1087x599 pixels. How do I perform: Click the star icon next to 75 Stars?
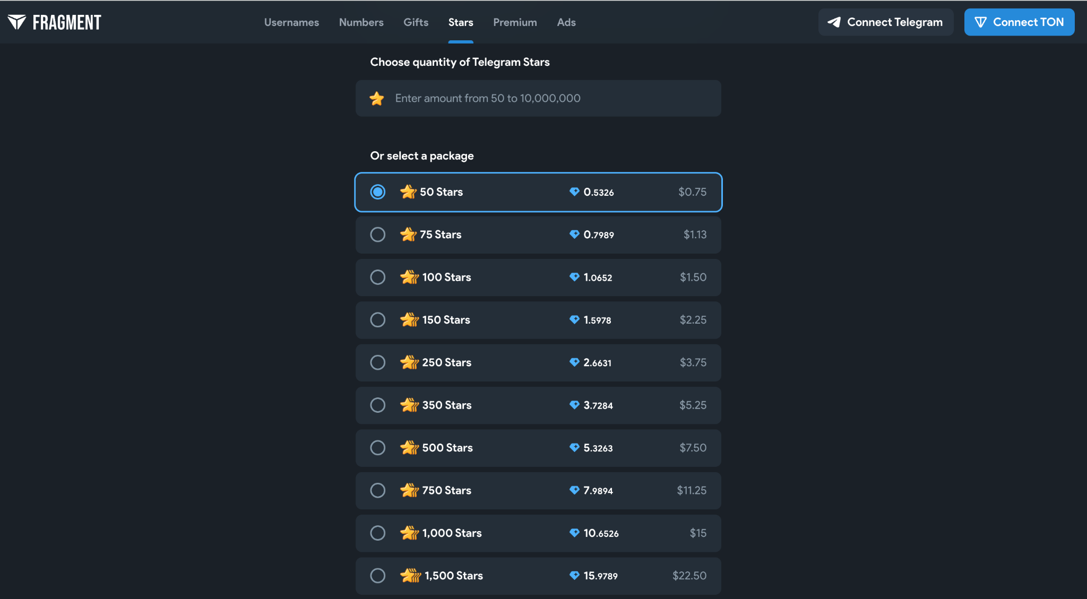click(408, 234)
